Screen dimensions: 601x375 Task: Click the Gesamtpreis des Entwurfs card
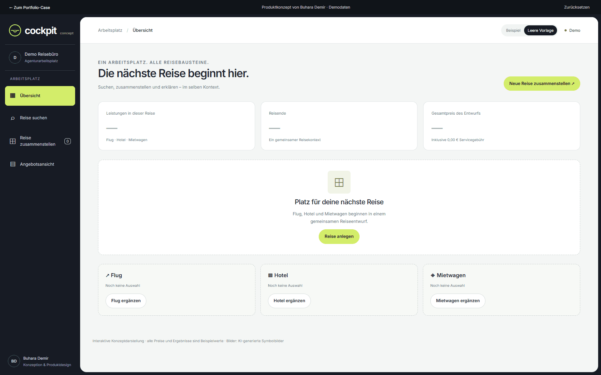[x=502, y=126]
